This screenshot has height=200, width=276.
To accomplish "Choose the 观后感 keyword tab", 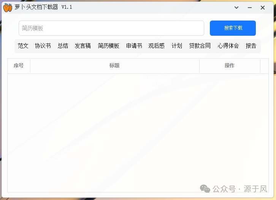I will pyautogui.click(x=157, y=46).
